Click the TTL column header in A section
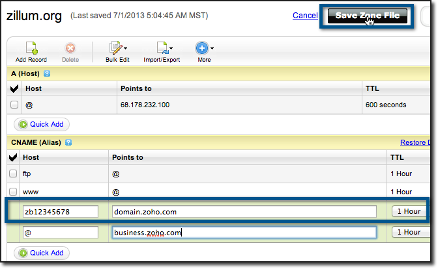This screenshot has height=269, width=438. (372, 88)
